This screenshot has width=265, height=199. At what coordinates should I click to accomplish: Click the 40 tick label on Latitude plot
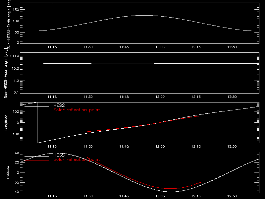tap(17, 153)
